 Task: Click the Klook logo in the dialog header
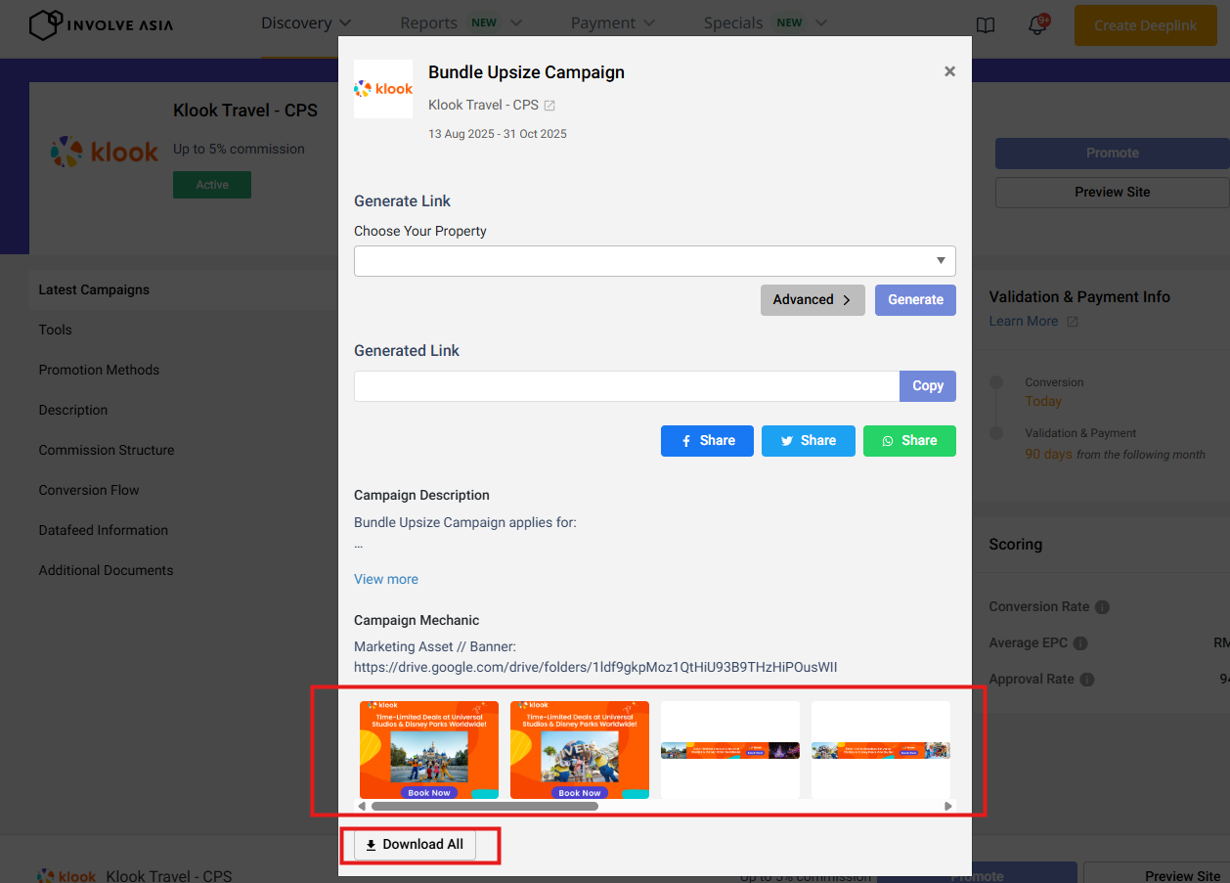[x=383, y=89]
